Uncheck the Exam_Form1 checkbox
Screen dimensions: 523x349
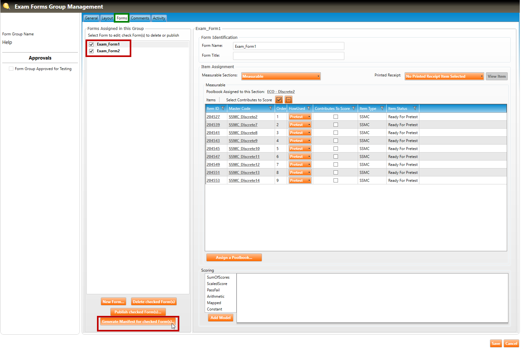tap(92, 44)
